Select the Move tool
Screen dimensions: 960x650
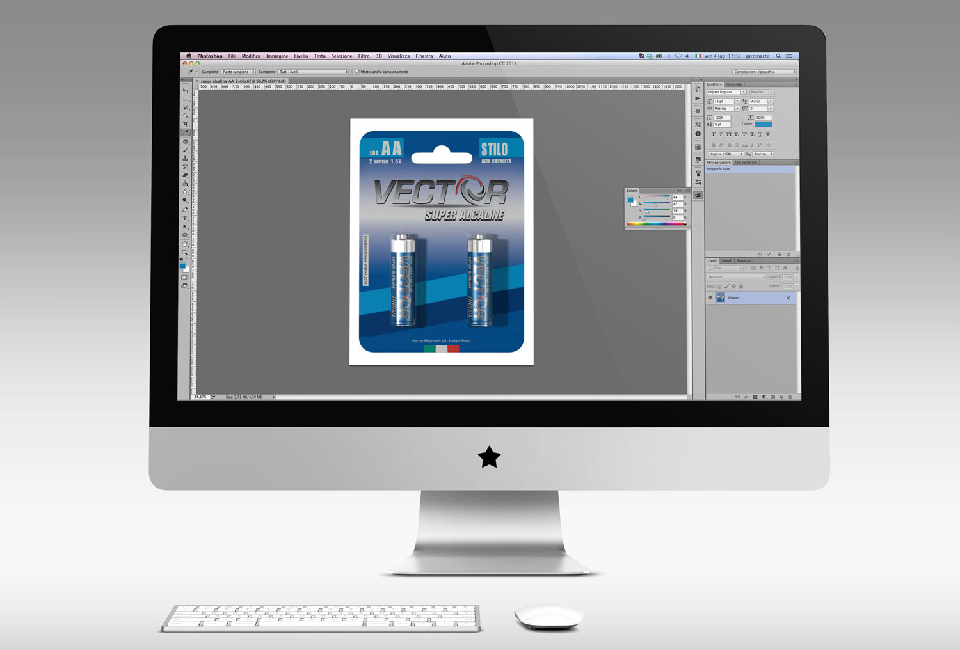coord(186,90)
